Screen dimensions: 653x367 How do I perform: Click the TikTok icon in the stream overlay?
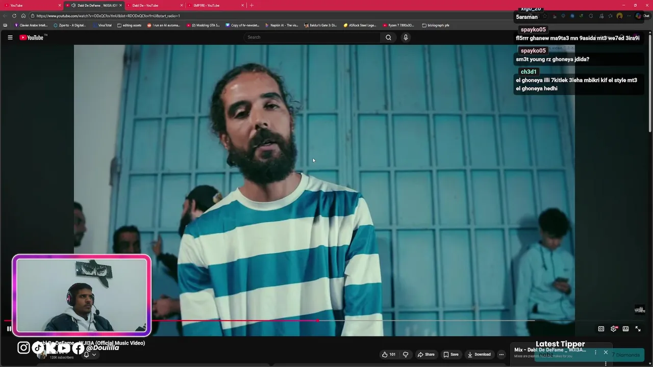38,348
